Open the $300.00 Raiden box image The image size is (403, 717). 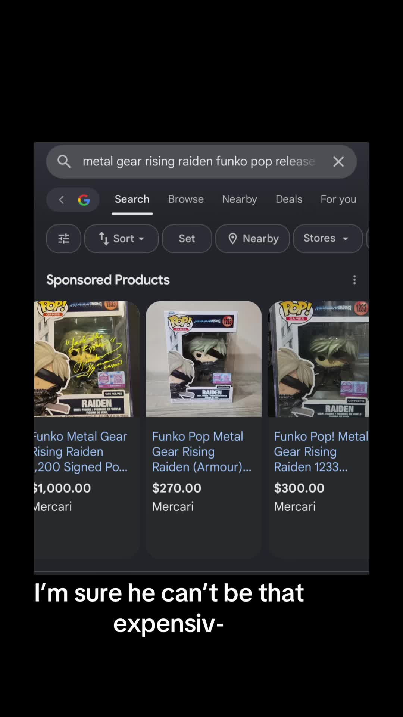(x=319, y=359)
